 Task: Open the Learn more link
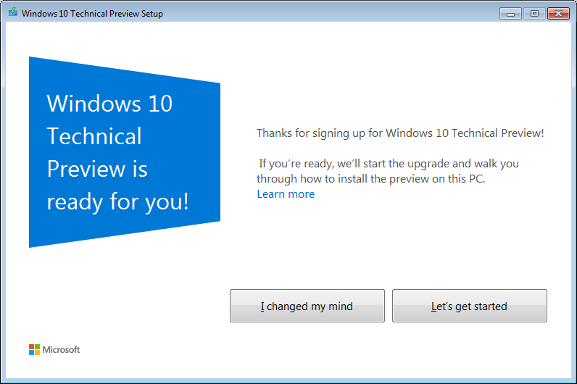[286, 194]
